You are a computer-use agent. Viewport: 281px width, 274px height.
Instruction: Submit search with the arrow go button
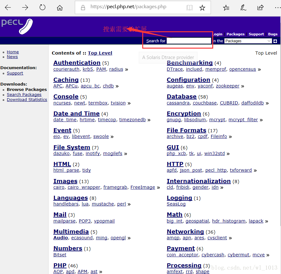(x=275, y=41)
